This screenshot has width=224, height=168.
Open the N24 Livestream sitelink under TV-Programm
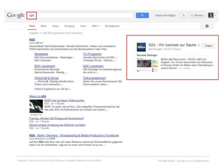[93, 66]
